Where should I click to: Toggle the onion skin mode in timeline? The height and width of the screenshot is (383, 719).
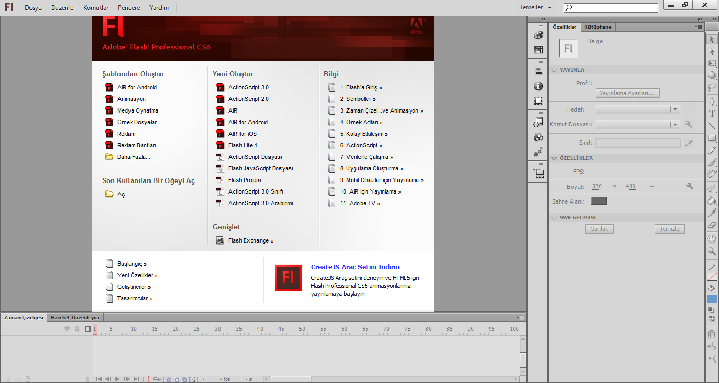pyautogui.click(x=168, y=379)
